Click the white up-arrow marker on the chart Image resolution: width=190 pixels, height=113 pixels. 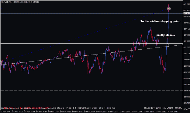tap(168, 45)
